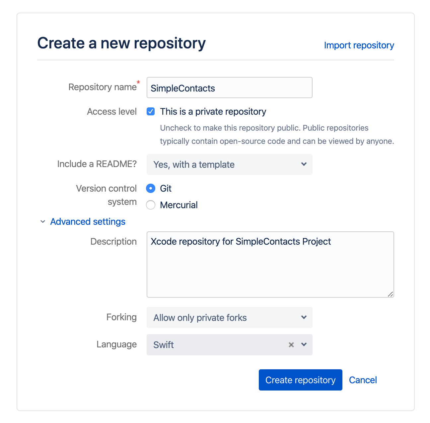Choose Mercurial as version control system
This screenshot has width=430, height=423.
pyautogui.click(x=151, y=205)
